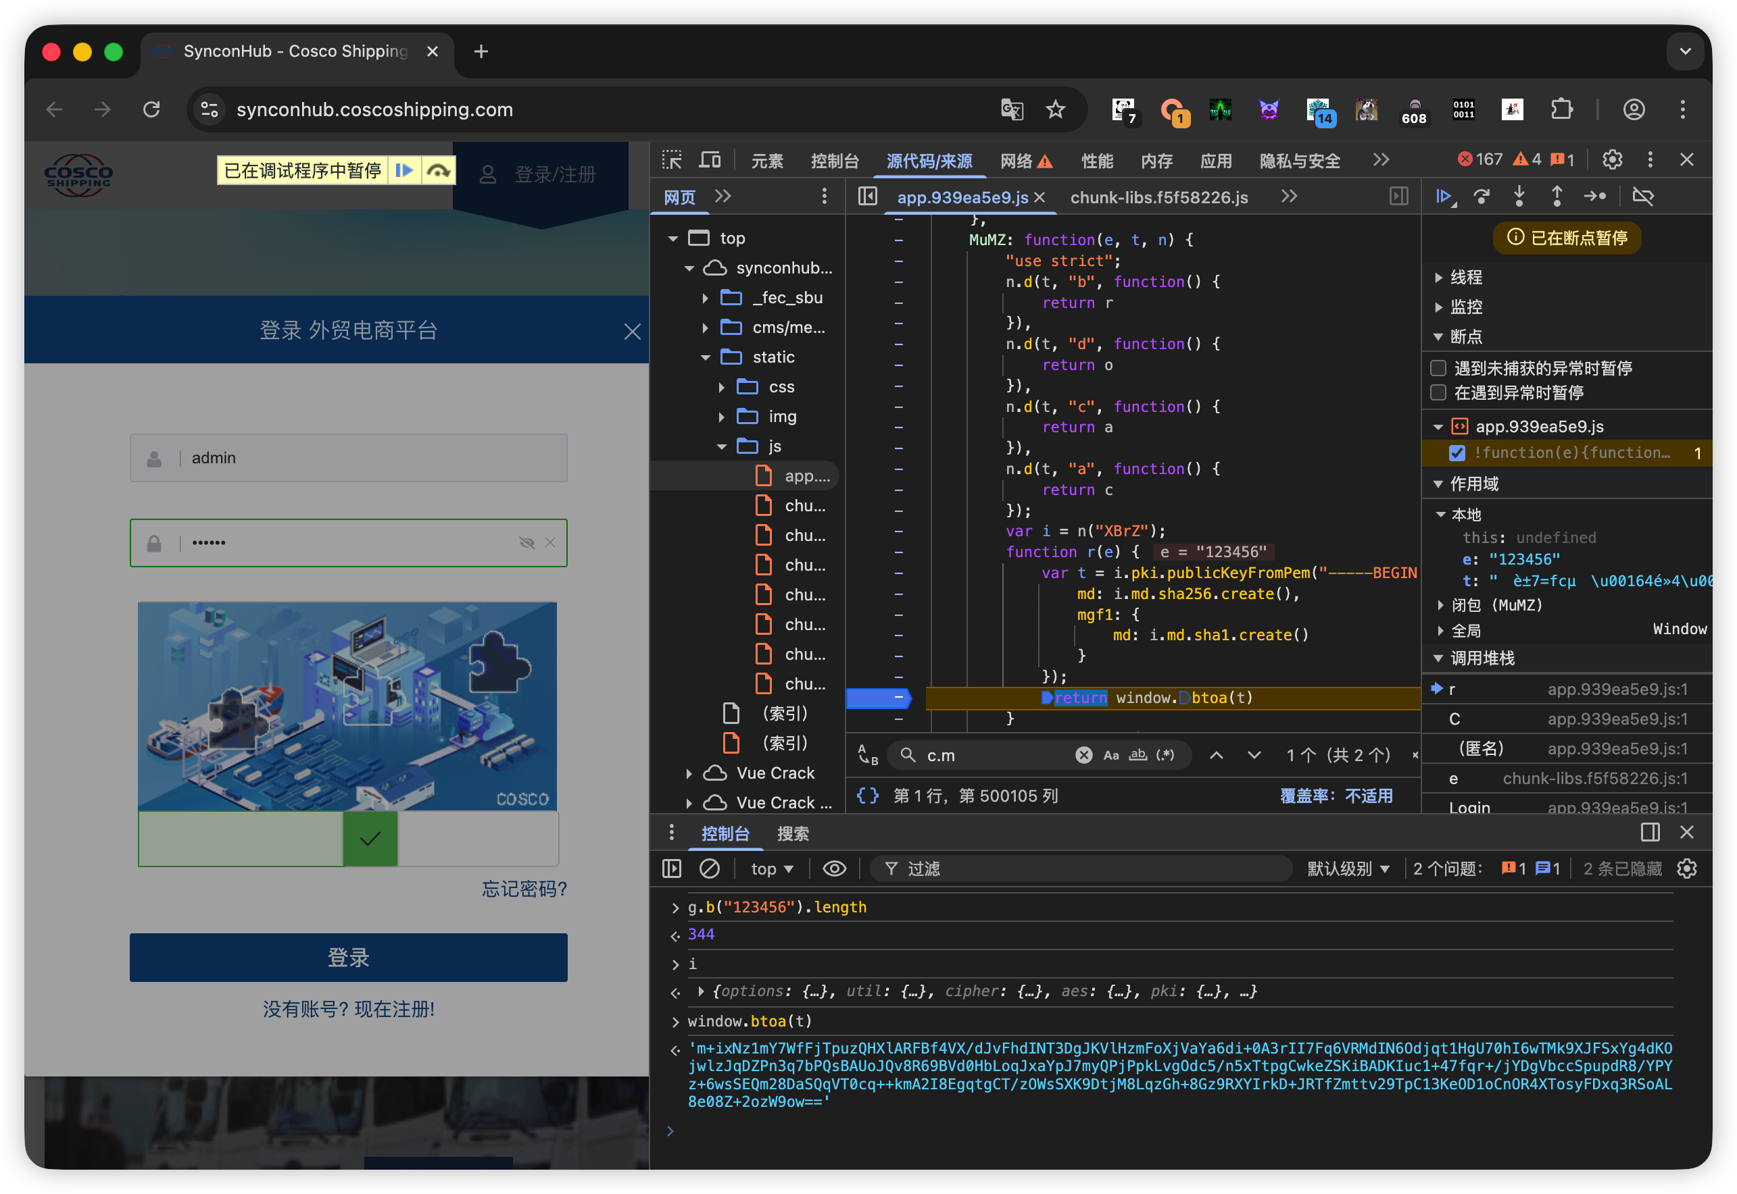The width and height of the screenshot is (1737, 1194).
Task: Expand the css folder in tree
Action: 721,388
